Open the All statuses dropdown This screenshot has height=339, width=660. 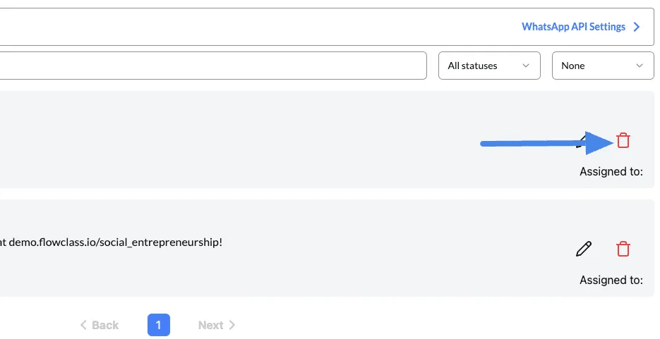(x=489, y=66)
